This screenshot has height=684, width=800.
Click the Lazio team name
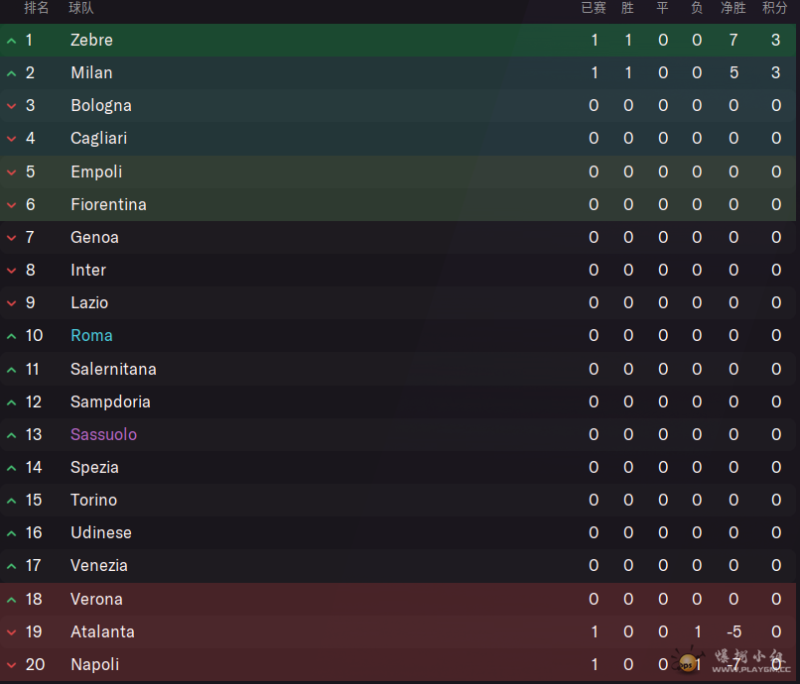point(89,302)
